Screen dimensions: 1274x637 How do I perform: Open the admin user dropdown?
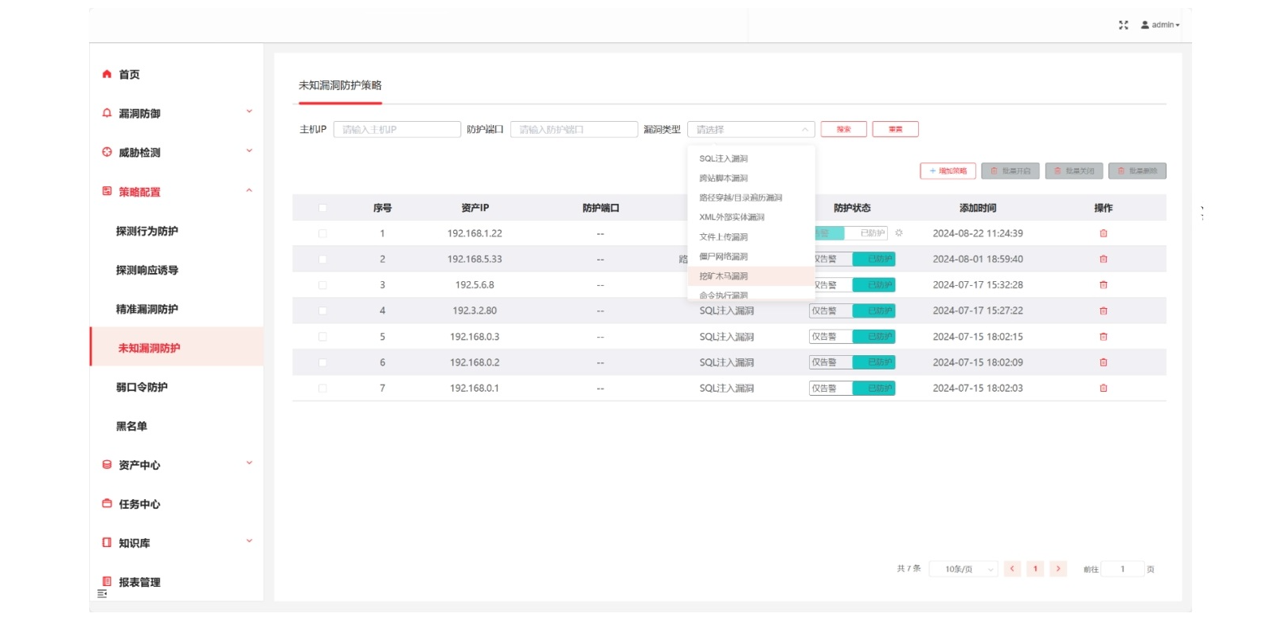point(1161,25)
